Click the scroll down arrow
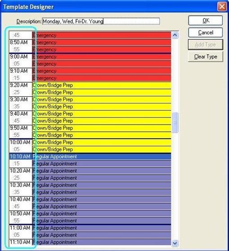 click(175, 243)
